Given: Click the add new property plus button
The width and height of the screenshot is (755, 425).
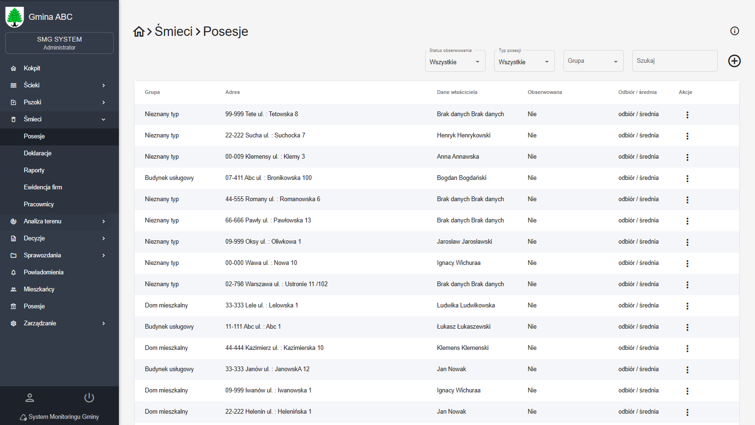Looking at the screenshot, I should point(734,61).
